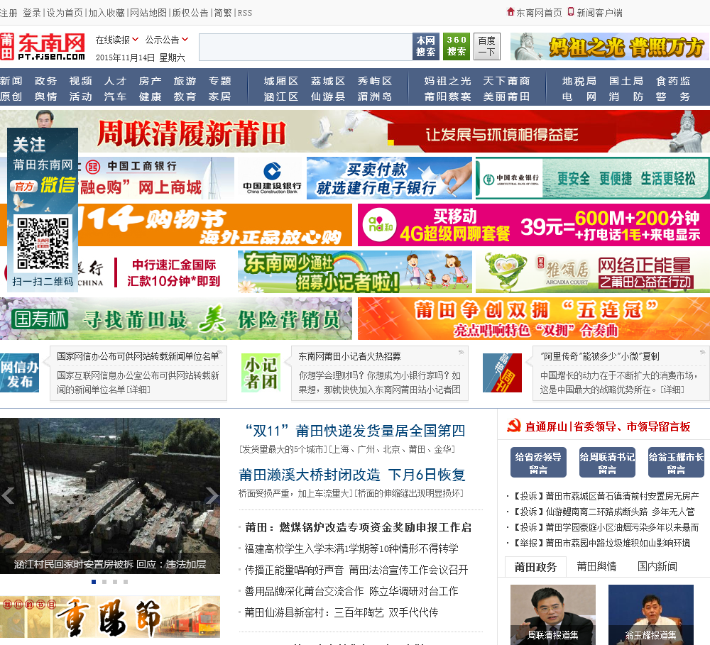Open the 旅游 navigation item
Screen dimensions: 710x645
[185, 81]
